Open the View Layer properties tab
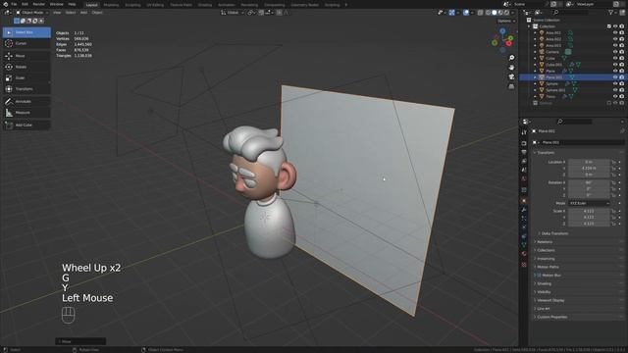Image resolution: width=628 pixels, height=353 pixels. tap(524, 161)
